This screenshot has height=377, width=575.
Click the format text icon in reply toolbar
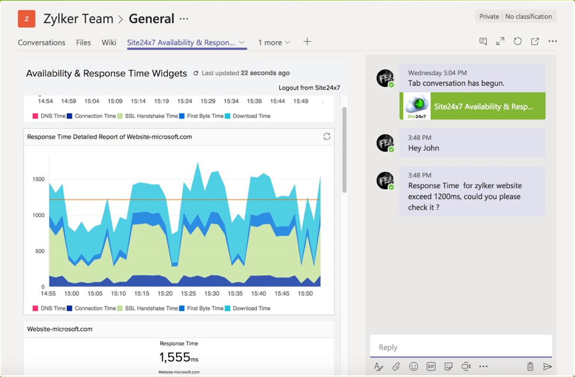[x=378, y=366]
